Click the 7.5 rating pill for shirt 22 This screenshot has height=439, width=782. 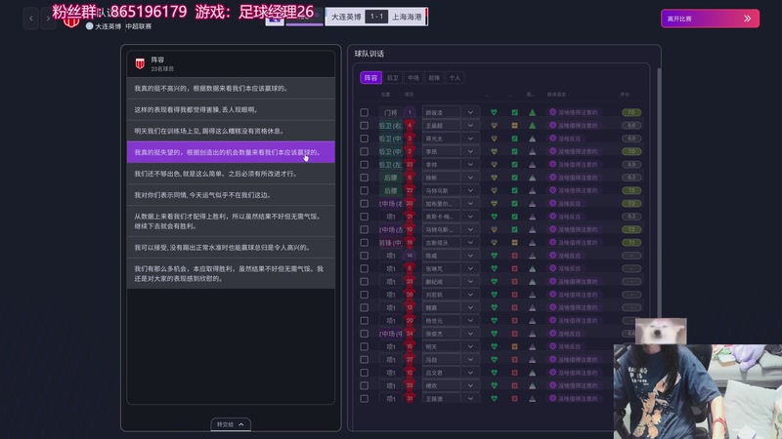(631, 190)
